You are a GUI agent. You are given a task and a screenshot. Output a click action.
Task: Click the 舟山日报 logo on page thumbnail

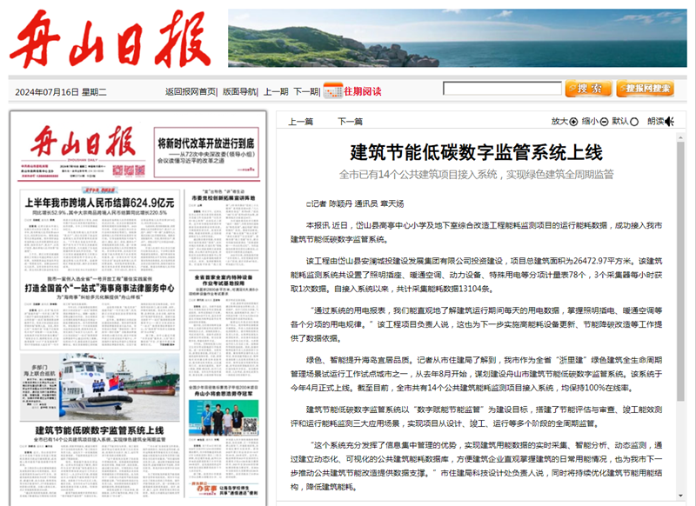[83, 142]
